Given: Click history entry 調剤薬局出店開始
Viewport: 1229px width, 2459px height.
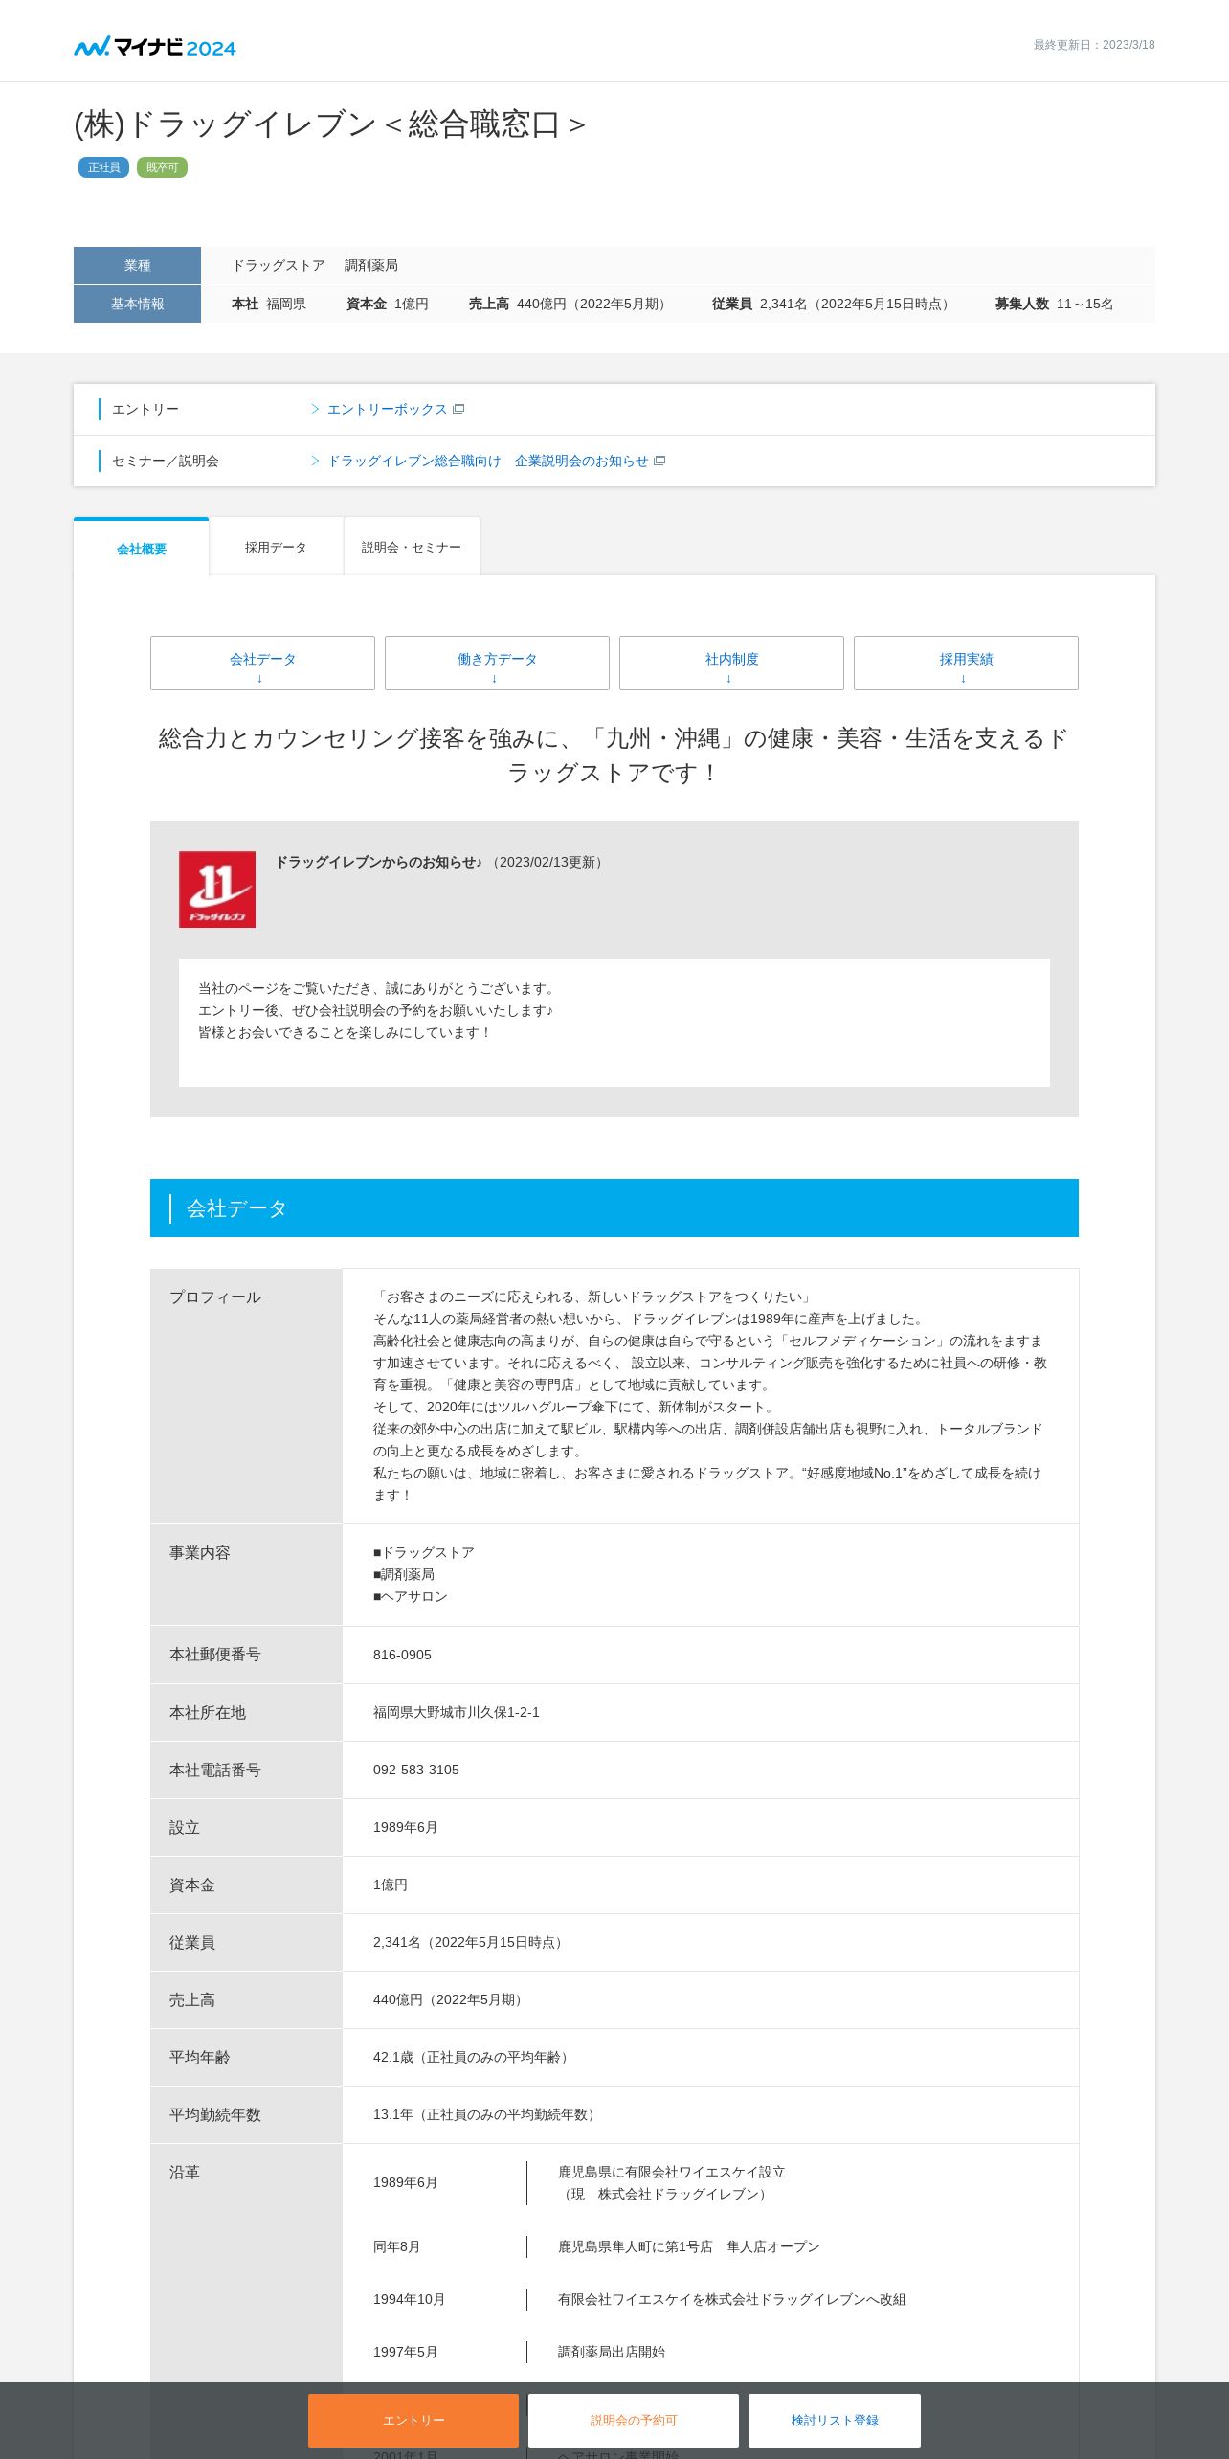Looking at the screenshot, I should (612, 2352).
